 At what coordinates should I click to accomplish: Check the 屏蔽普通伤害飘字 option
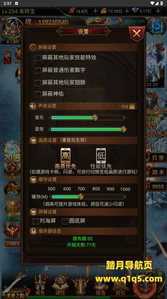(38, 70)
